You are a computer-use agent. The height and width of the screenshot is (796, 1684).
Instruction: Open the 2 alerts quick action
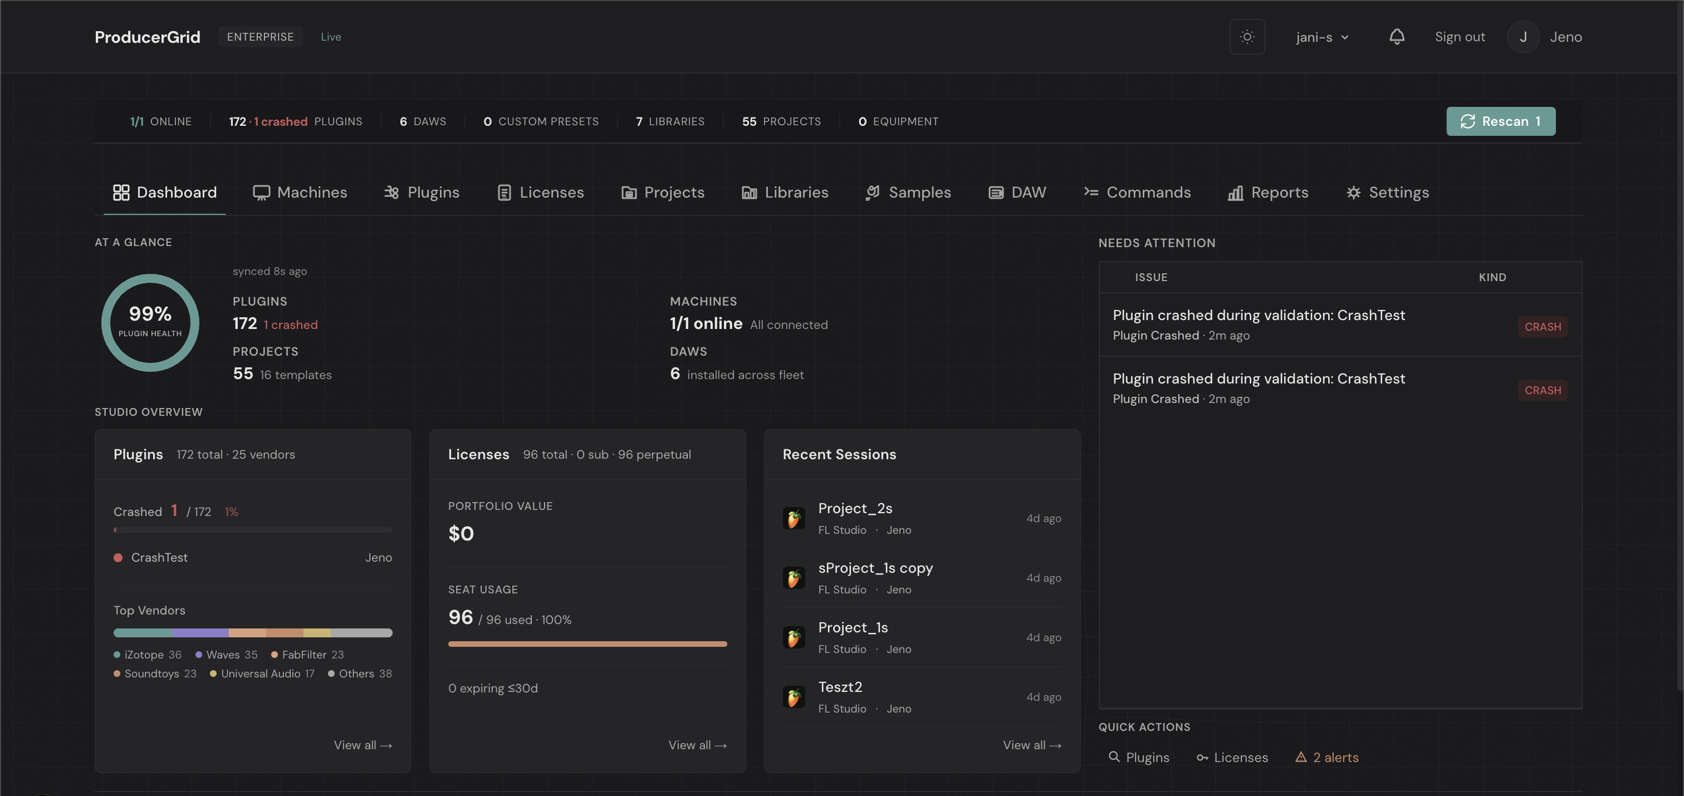(x=1327, y=757)
